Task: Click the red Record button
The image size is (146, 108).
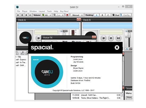Action: coord(67,15)
